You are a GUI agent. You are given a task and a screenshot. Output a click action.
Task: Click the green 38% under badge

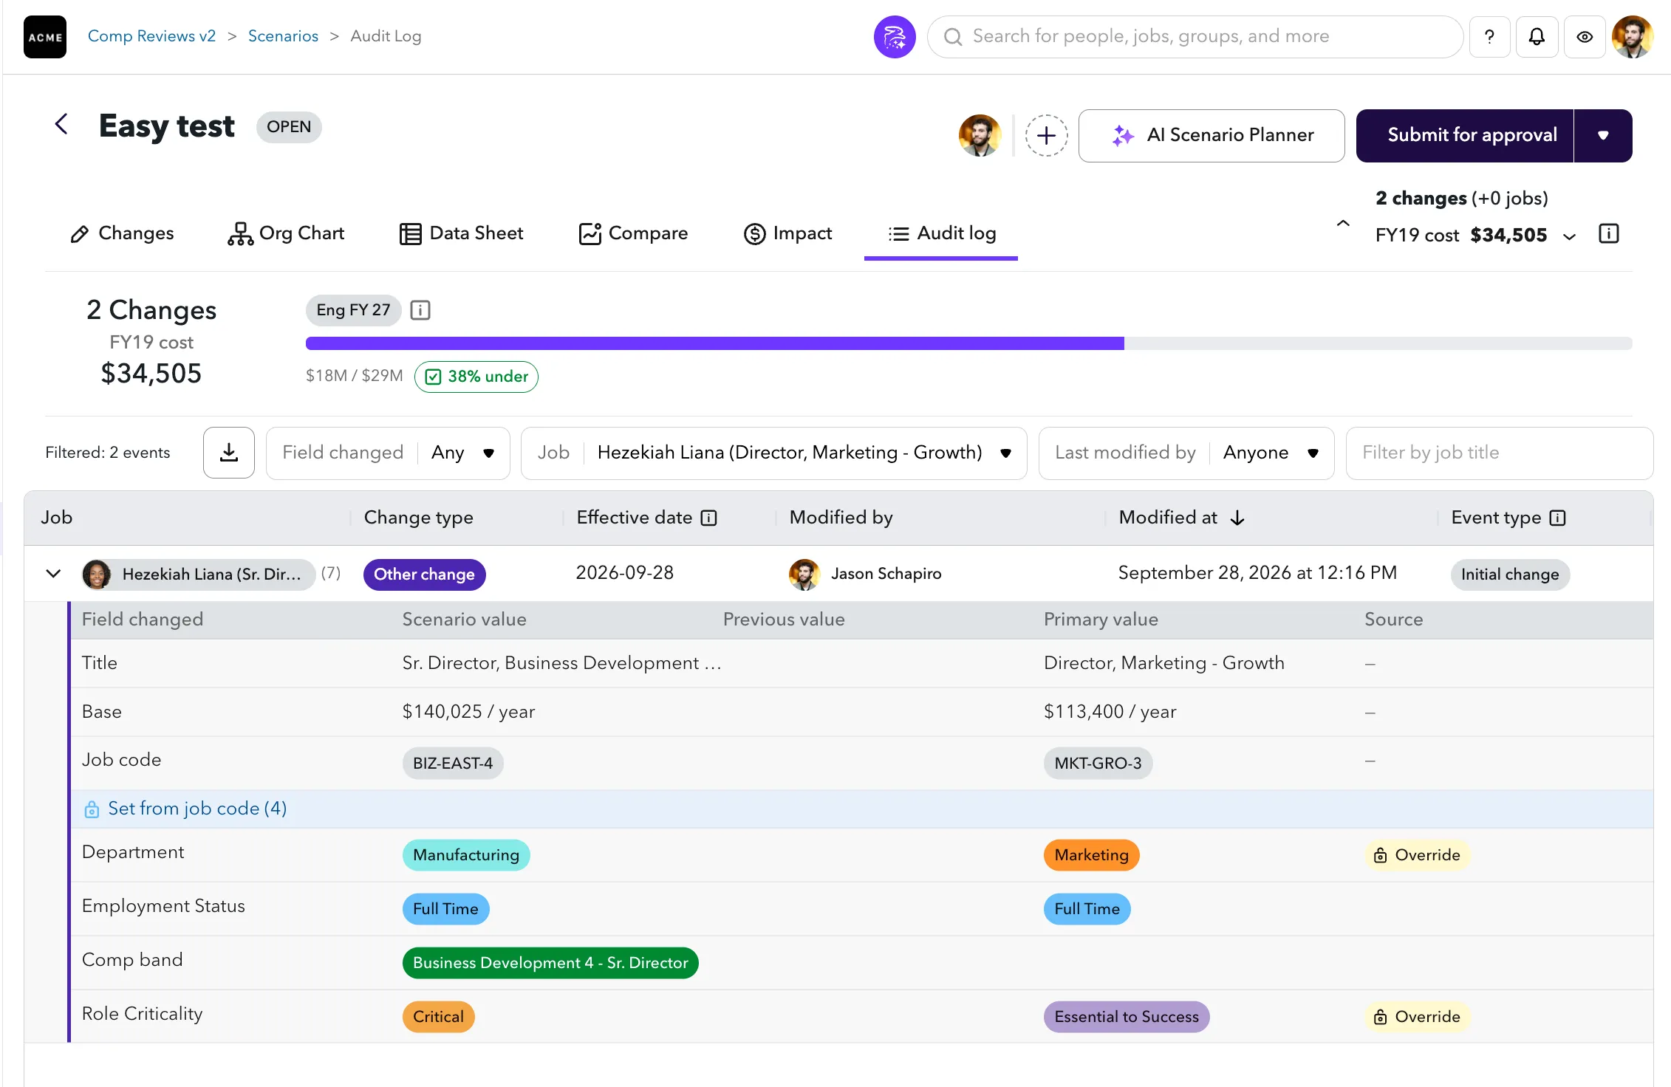click(476, 377)
